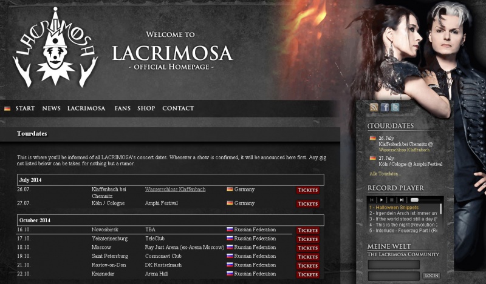Click Russian flag in Moscow row
The image size is (486, 284).
[x=230, y=247]
